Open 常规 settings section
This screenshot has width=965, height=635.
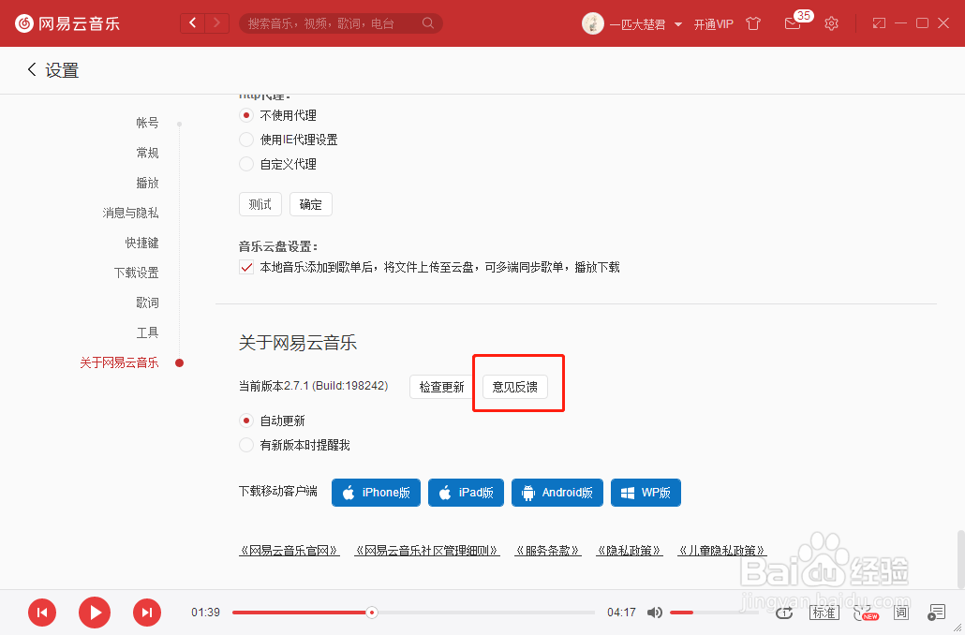pyautogui.click(x=148, y=153)
